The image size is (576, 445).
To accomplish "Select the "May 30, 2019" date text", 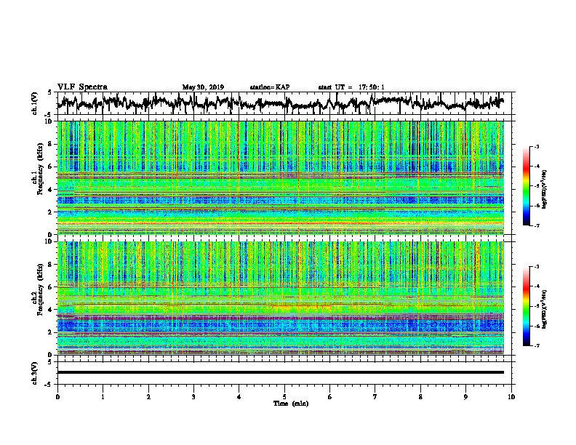I will coord(203,87).
